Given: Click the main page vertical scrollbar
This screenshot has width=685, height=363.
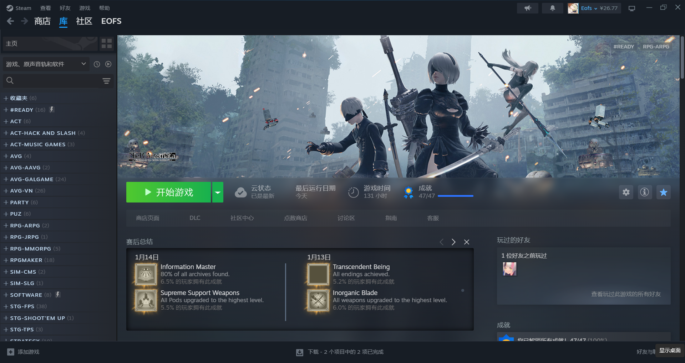Looking at the screenshot, I should 682,57.
